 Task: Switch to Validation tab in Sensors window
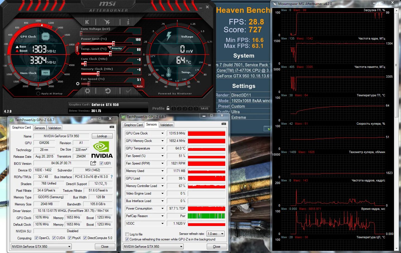pyautogui.click(x=166, y=125)
